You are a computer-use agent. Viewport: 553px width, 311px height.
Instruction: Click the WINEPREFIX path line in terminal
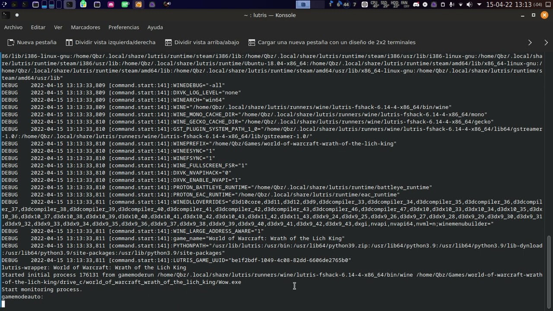(x=199, y=144)
